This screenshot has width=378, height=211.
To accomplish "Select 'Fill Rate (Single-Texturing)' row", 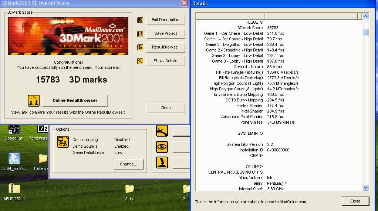I will (x=279, y=72).
